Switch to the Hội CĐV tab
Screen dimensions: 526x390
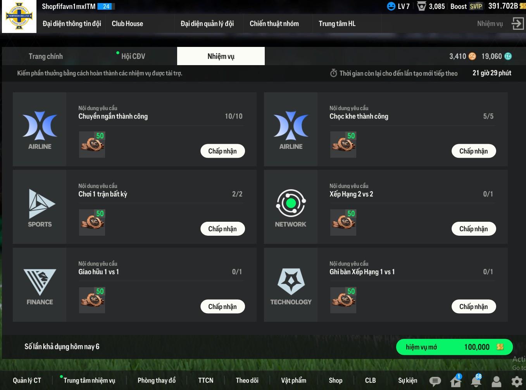(x=133, y=56)
